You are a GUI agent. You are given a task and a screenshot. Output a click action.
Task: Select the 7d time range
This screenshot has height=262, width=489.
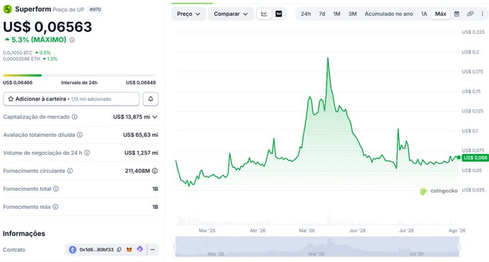click(x=322, y=14)
